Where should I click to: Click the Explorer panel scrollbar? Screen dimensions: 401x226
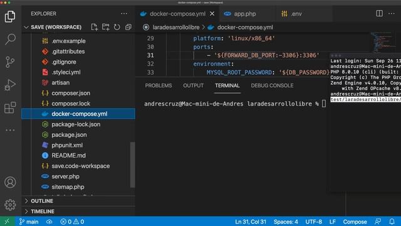132,164
